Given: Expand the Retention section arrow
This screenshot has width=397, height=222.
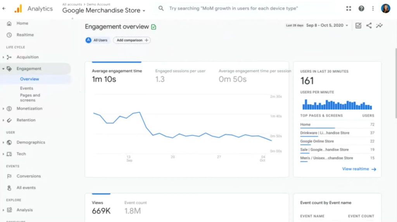Looking at the screenshot, I should [x=3, y=120].
